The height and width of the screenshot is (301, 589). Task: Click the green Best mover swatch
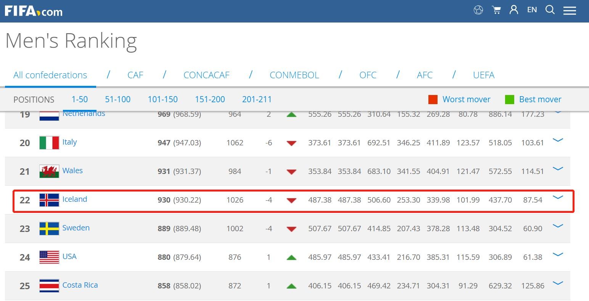(x=510, y=100)
